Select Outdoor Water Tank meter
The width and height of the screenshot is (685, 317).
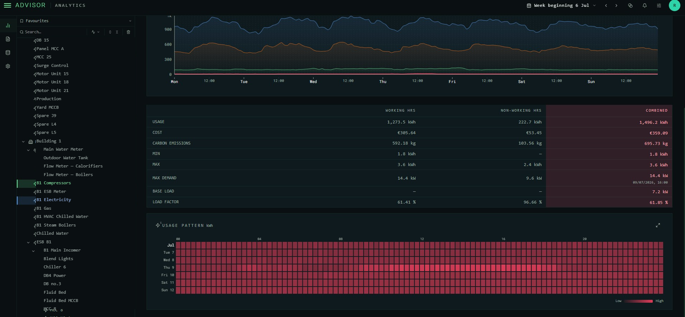66,158
